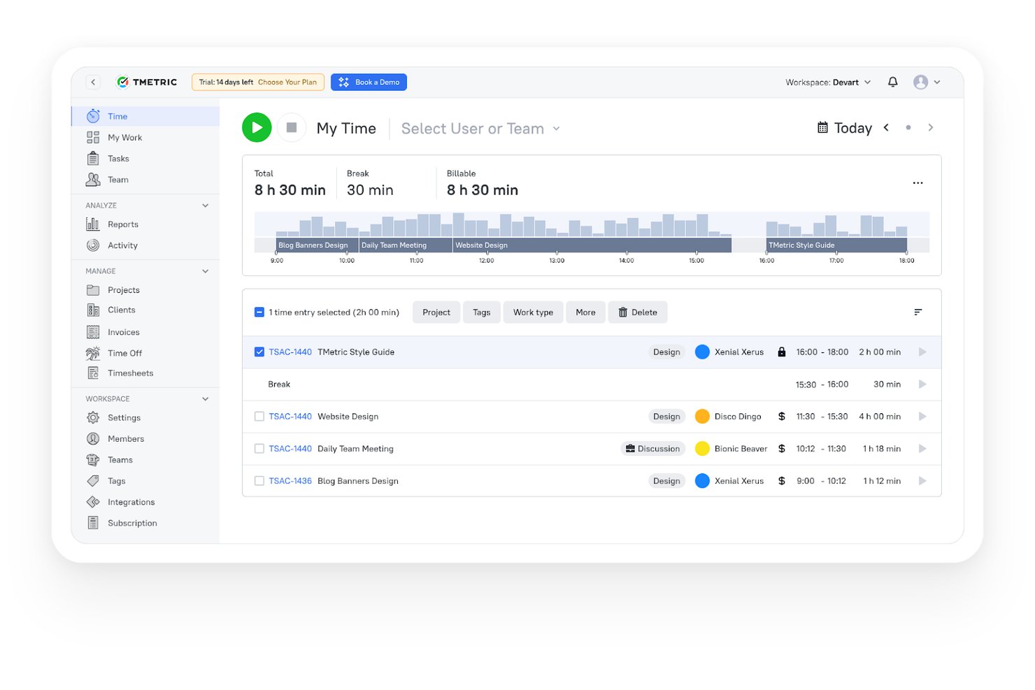
Task: Click the yellow Bionic Beaver project color dot
Action: [x=702, y=449]
